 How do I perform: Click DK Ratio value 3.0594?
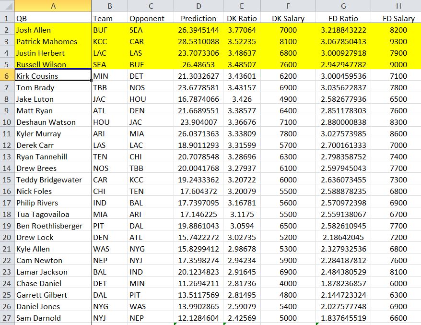(x=242, y=226)
